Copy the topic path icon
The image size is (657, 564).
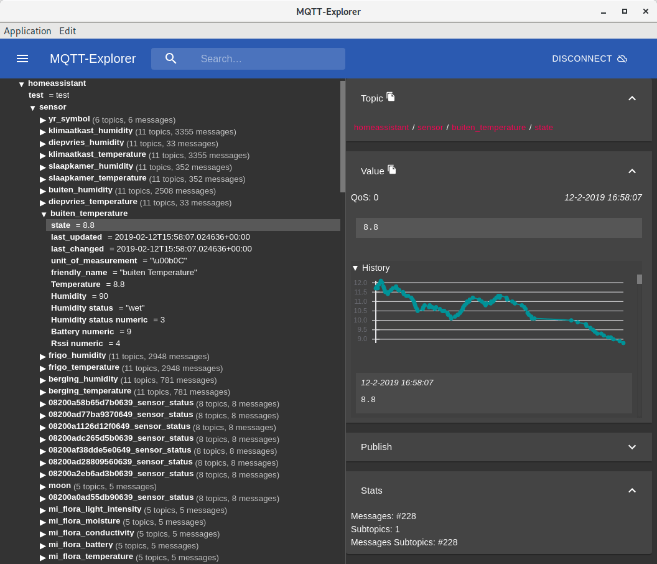coord(391,97)
